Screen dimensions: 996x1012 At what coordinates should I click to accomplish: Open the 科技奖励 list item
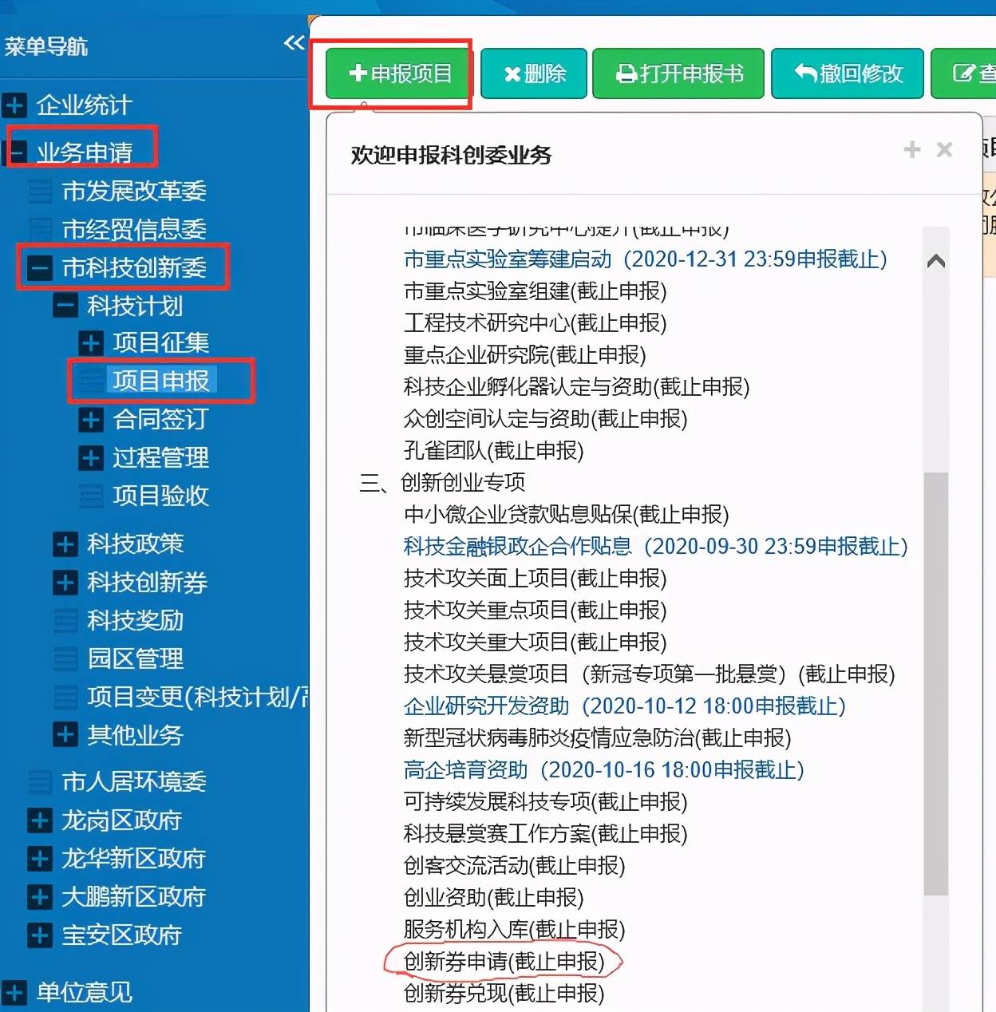click(135, 620)
